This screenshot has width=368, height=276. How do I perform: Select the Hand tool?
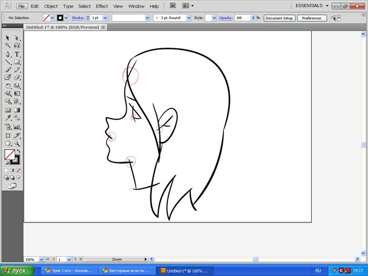8,143
